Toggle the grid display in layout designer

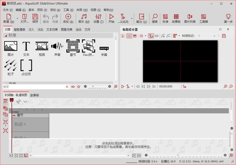pyautogui.click(x=141, y=35)
